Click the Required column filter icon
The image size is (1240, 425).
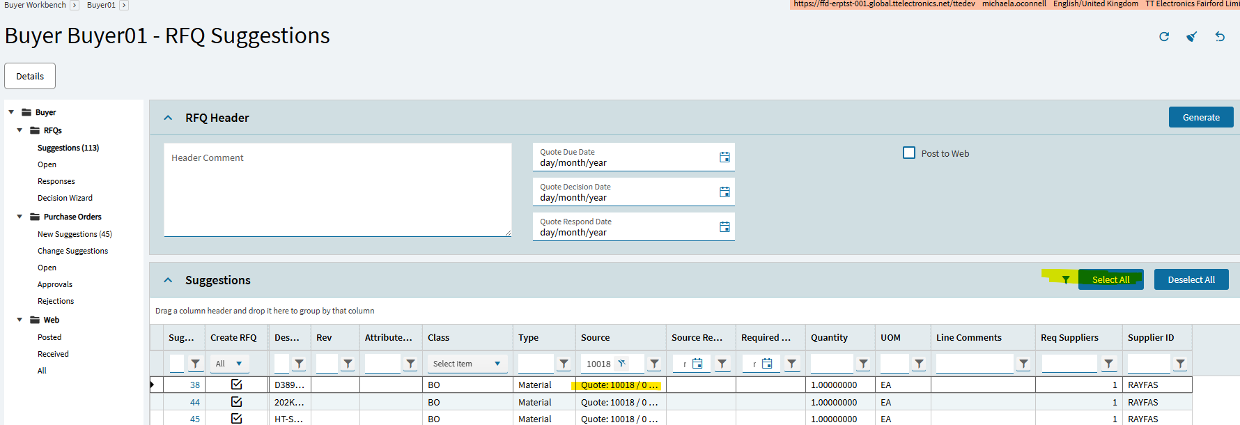click(792, 364)
